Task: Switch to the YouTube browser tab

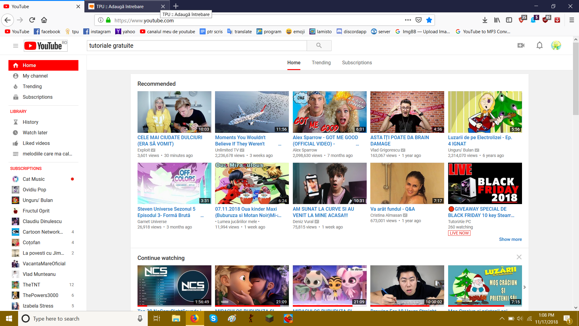Action: tap(42, 6)
